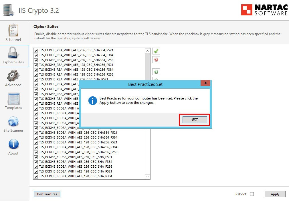Click the cipher list scroll-down arrow
The image size is (289, 201).
point(147,176)
